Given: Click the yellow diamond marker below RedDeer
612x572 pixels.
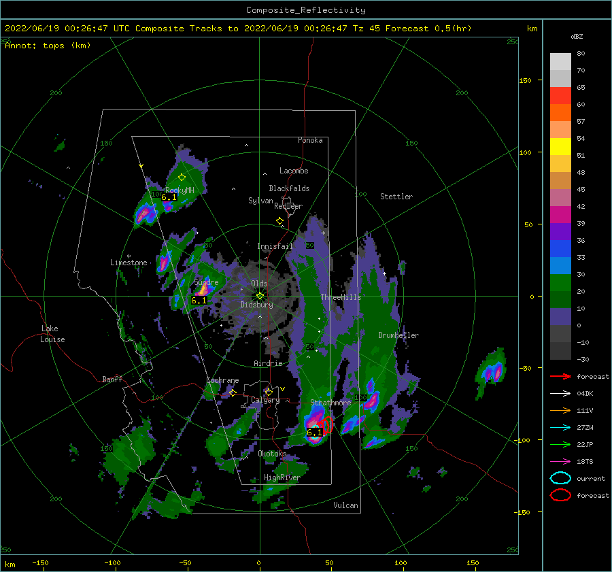Looking at the screenshot, I should coord(280,221).
